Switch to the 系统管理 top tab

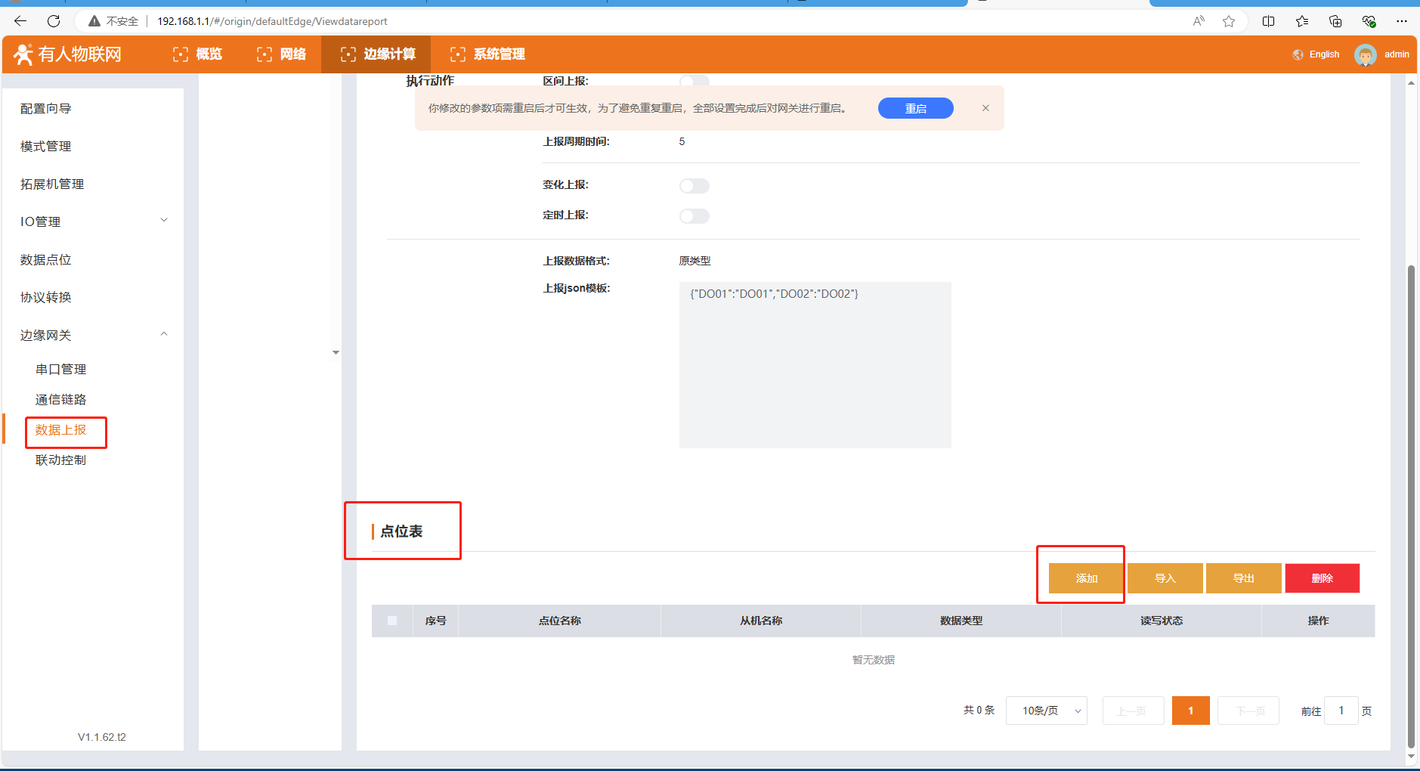point(487,54)
